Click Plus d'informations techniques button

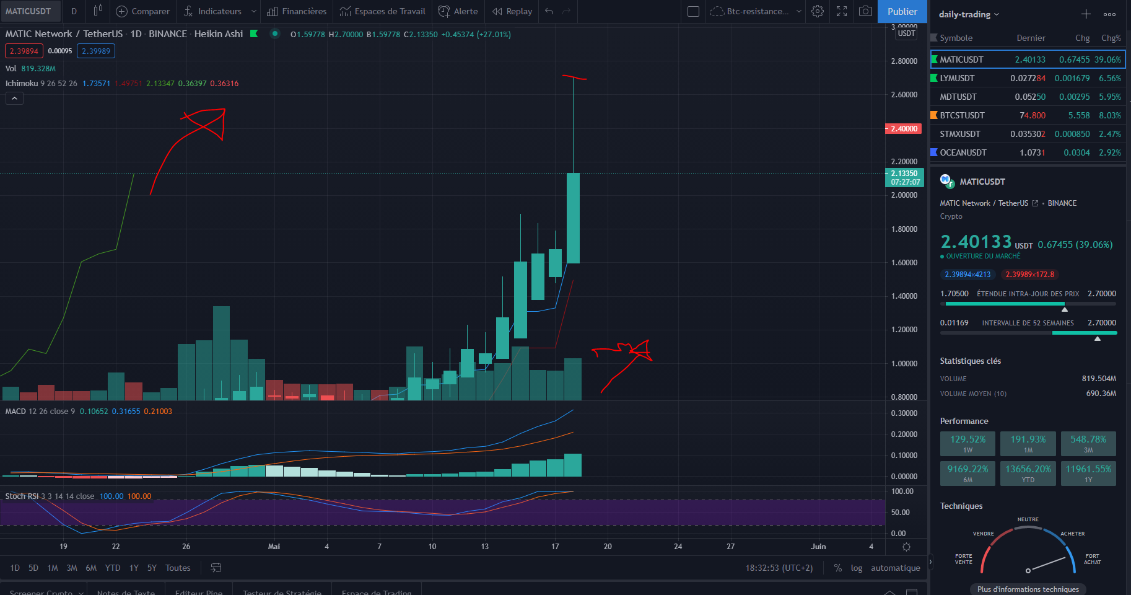1028,589
